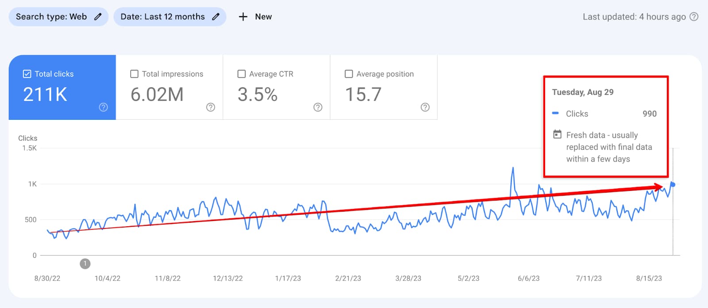Enable the Total impressions checkbox
708x308 pixels.
(135, 74)
